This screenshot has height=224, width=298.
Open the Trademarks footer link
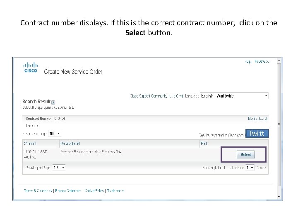[x=115, y=191]
